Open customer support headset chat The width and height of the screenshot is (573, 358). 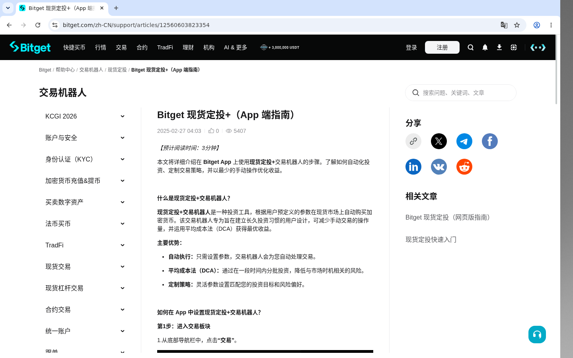point(537,335)
